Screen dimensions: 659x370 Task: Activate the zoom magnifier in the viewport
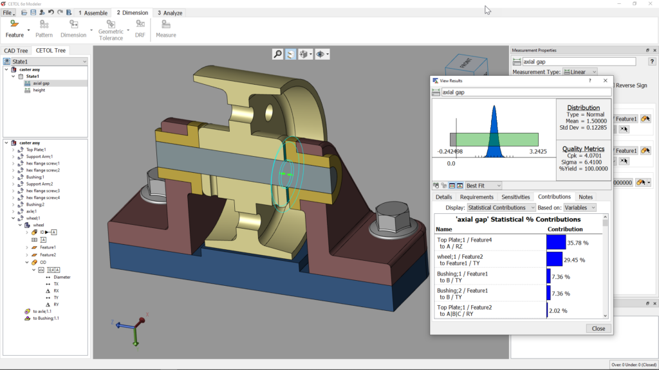click(x=277, y=55)
